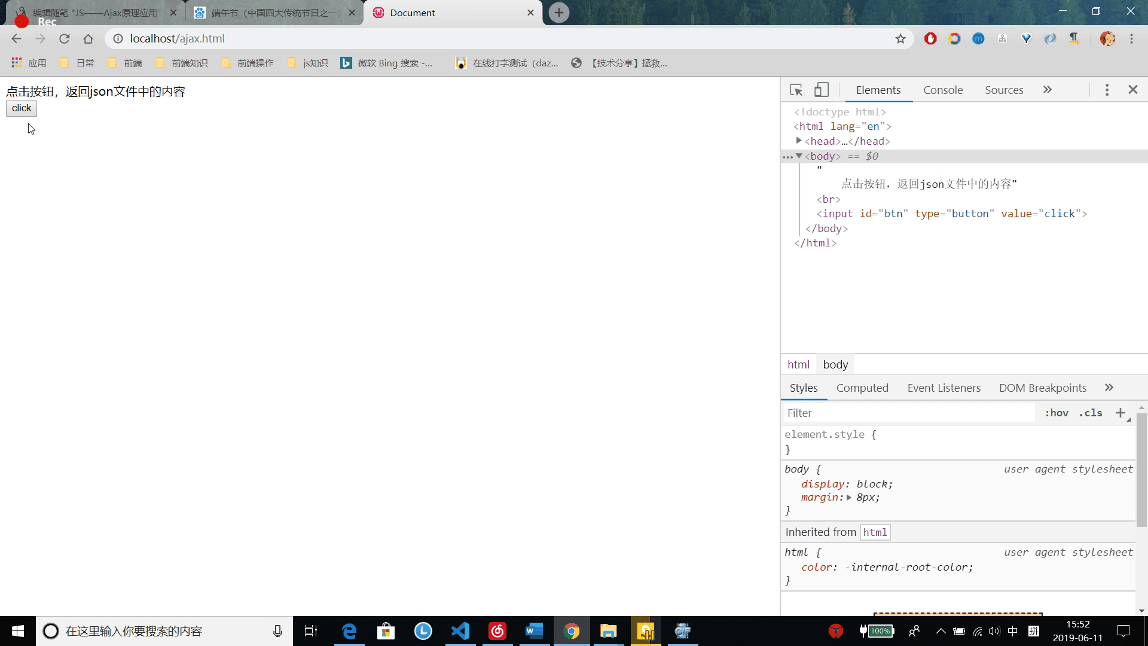
Task: Click the Sources panel icon
Action: click(1004, 89)
